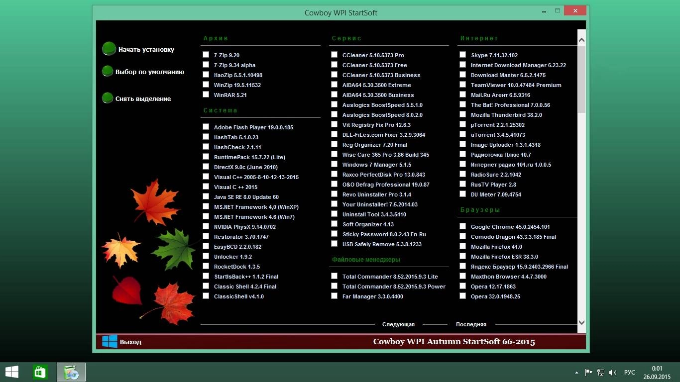Click the Windows logo icon near Выход

110,341
